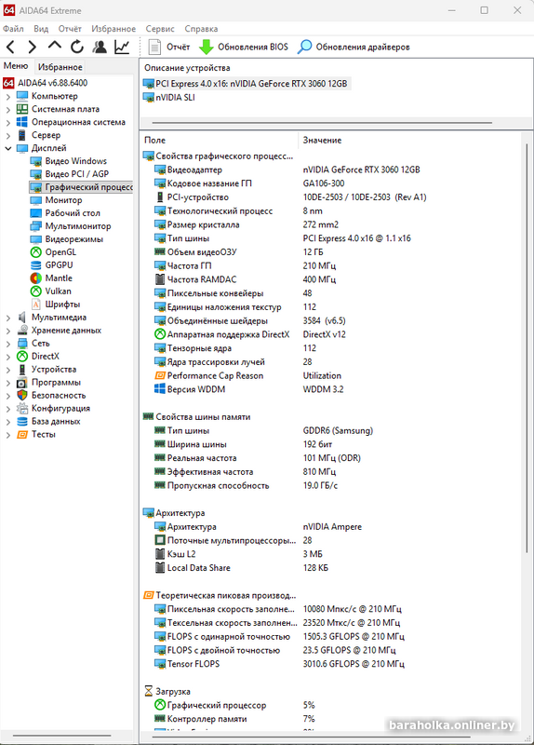The width and height of the screenshot is (534, 745).
Task: Click the Значение column header
Action: (x=322, y=141)
